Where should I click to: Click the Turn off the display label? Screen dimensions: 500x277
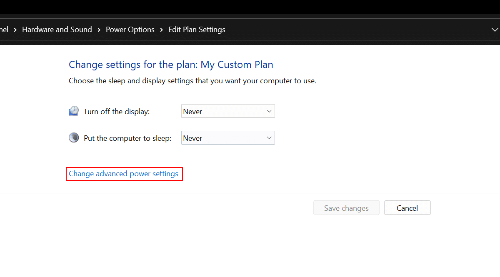[117, 112]
